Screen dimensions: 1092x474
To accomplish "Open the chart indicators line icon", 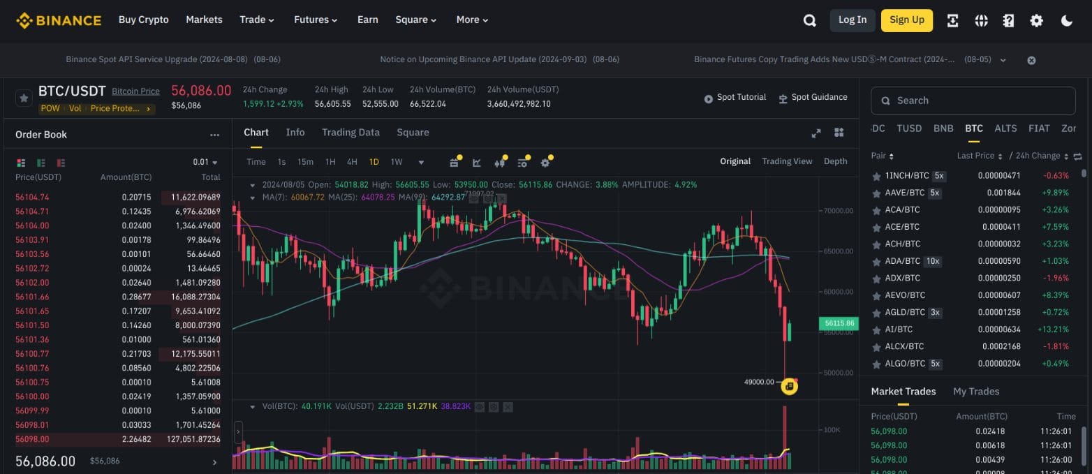I will (477, 163).
